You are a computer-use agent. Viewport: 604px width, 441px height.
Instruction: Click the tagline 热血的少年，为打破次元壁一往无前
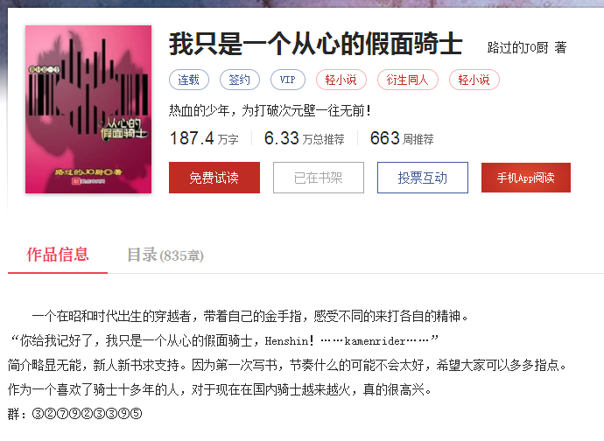click(270, 111)
